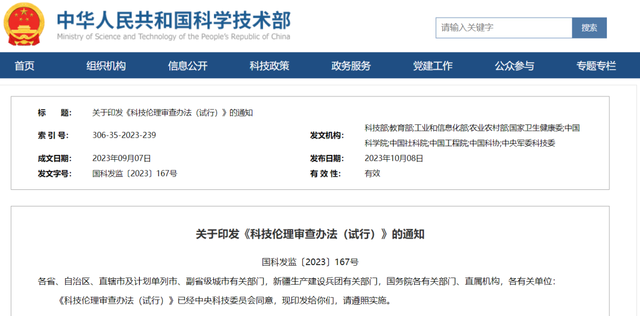Click the 标题 field label
This screenshot has height=316, width=640.
click(x=55, y=113)
